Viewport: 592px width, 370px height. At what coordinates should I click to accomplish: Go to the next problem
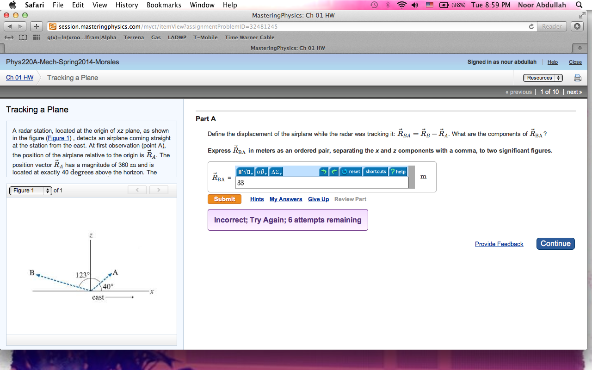tap(574, 92)
